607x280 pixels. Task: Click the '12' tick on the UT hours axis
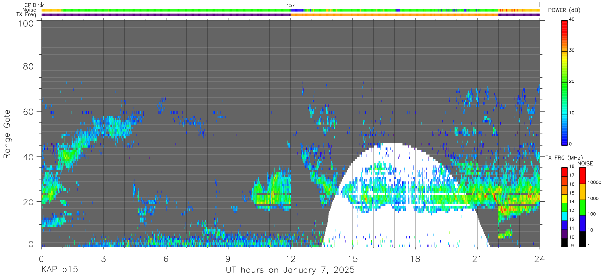click(291, 258)
